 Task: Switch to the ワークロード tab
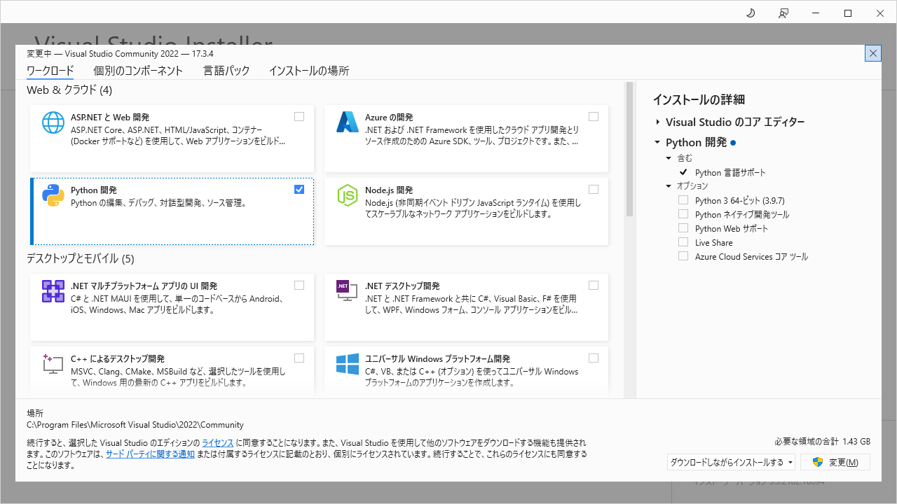(50, 71)
